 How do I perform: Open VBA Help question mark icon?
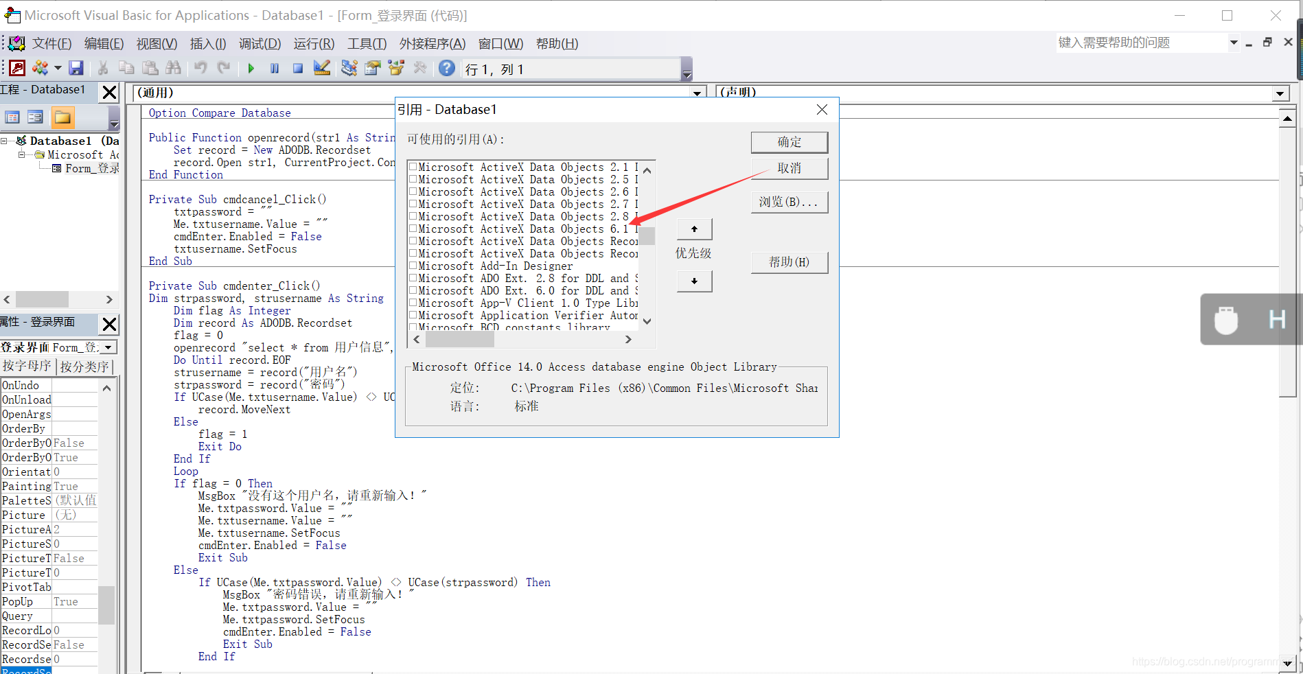(x=447, y=68)
